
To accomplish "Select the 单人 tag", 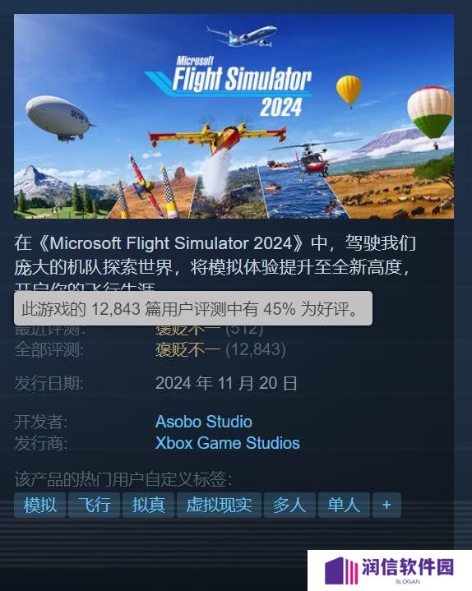I will point(344,505).
